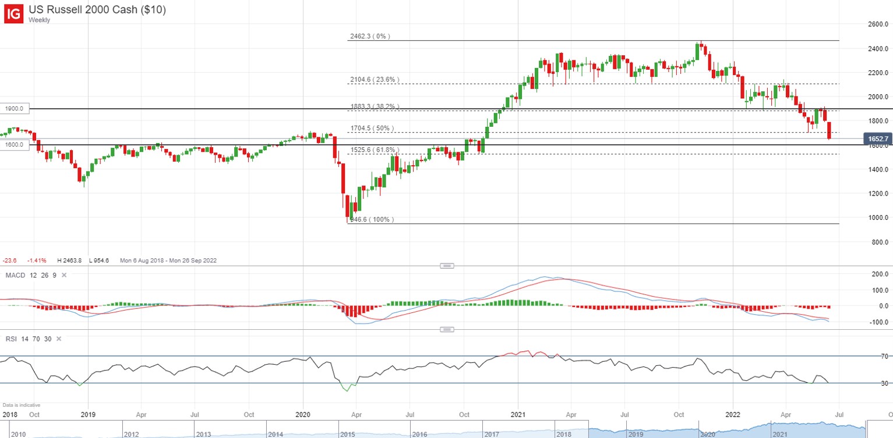Click the 2600.0 price axis label
The image size is (893, 438).
877,24
